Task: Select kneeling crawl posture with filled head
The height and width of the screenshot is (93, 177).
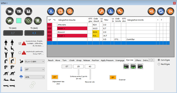Action: click(x=12, y=74)
